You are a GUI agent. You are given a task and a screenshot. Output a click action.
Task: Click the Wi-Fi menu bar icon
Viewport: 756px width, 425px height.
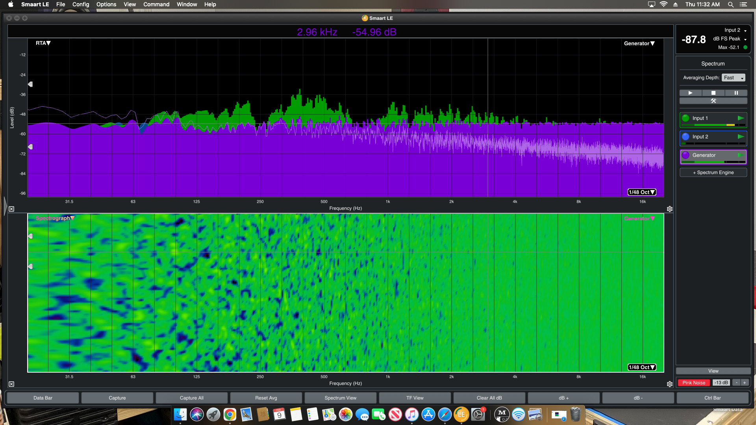pos(663,4)
